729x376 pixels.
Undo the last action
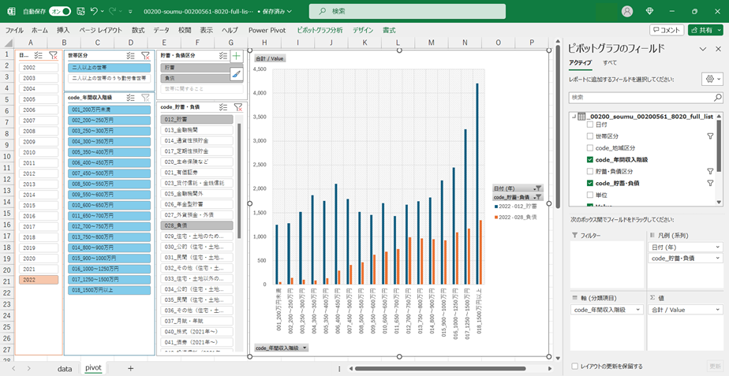(x=95, y=12)
